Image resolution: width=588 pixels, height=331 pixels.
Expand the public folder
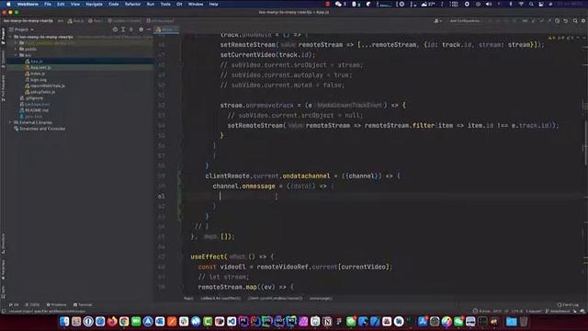click(x=16, y=49)
